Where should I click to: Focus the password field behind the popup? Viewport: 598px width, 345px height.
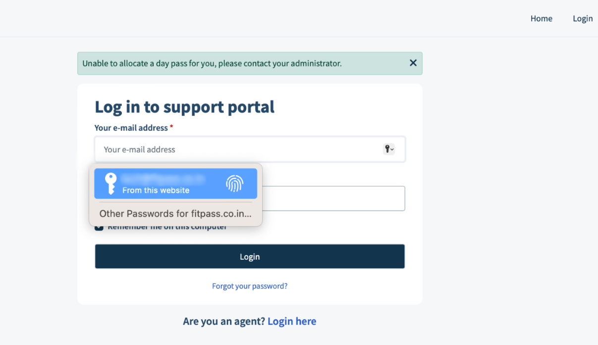[x=333, y=198]
